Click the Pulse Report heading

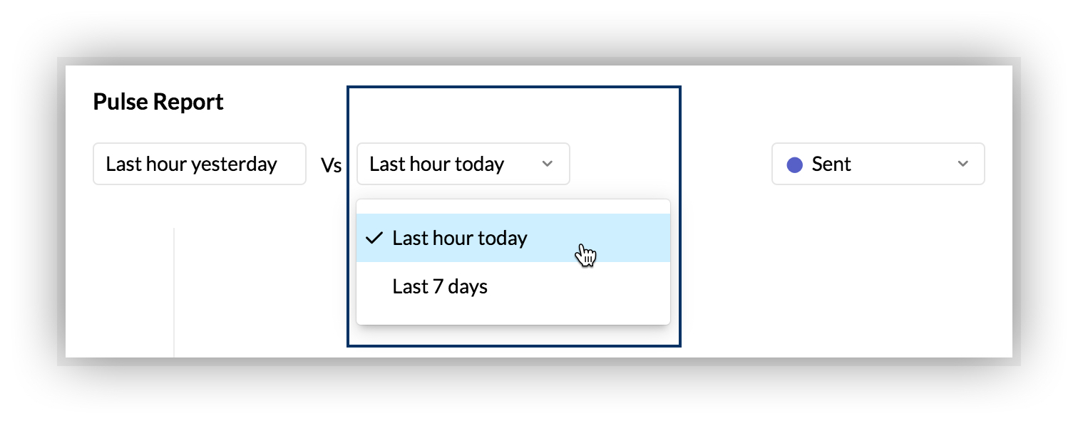pos(158,102)
